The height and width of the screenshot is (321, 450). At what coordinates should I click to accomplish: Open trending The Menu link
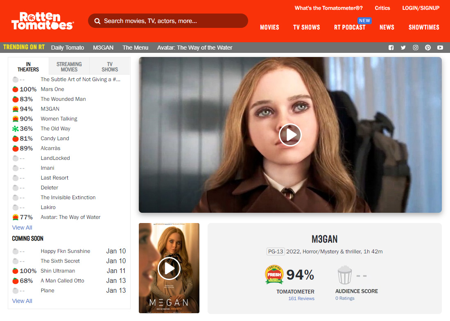[135, 48]
